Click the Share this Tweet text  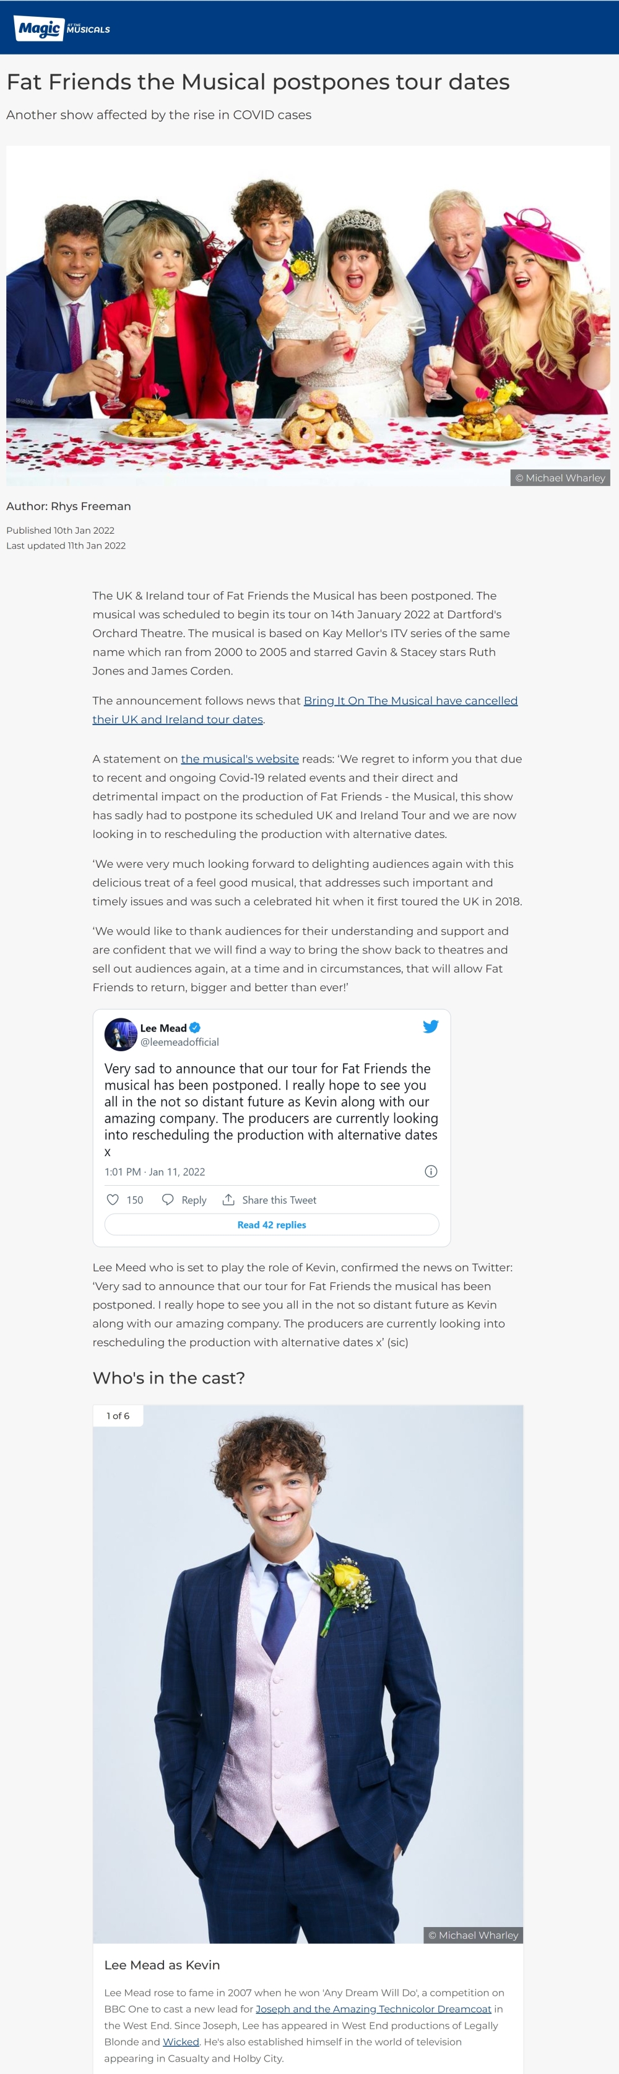(279, 1199)
